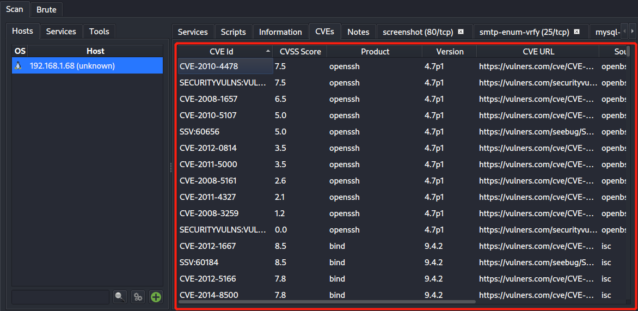Sort table by Product column header

coord(375,51)
